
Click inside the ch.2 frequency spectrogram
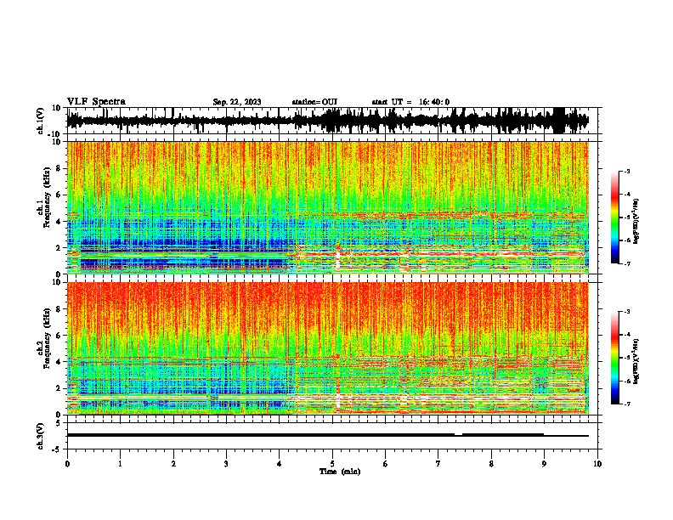click(334, 348)
